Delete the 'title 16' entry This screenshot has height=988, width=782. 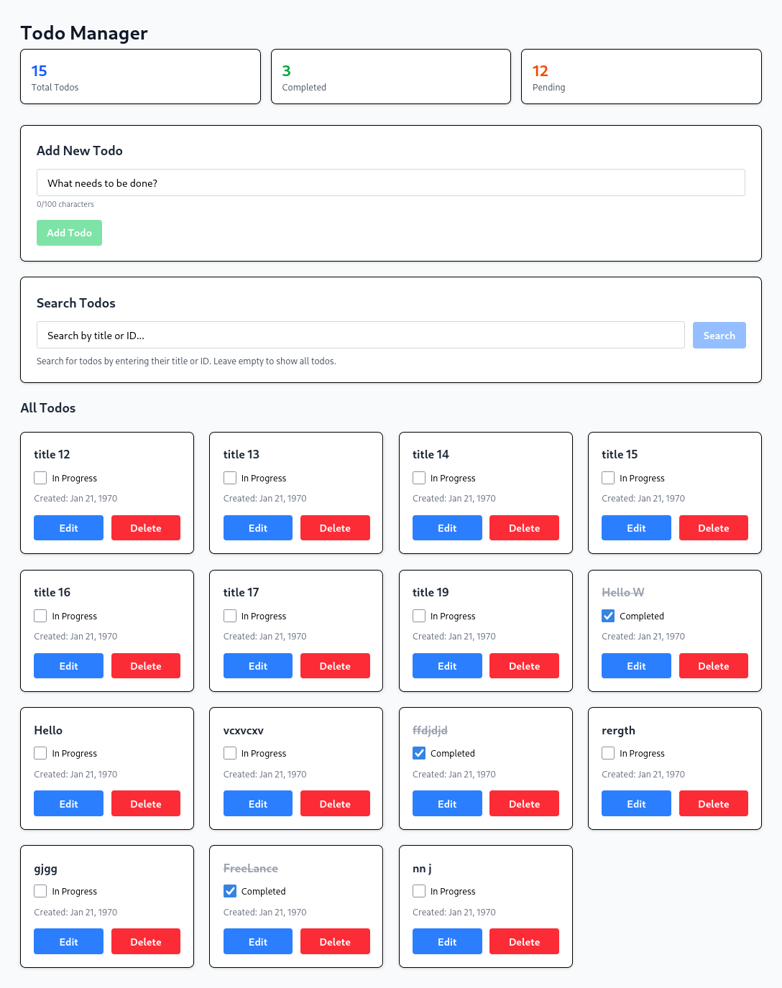(x=146, y=666)
